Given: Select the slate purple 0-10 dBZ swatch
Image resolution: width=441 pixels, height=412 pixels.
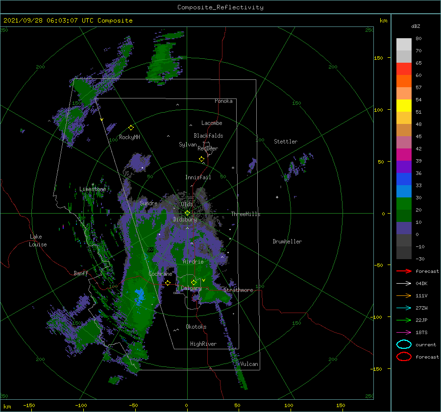Looking at the screenshot, I should 404,228.
